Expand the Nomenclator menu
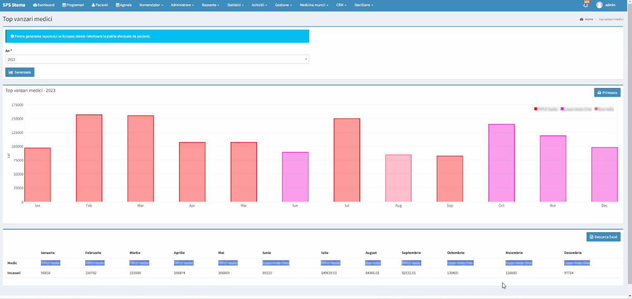 coord(151,5)
